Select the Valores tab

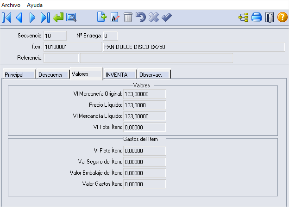pyautogui.click(x=86, y=74)
